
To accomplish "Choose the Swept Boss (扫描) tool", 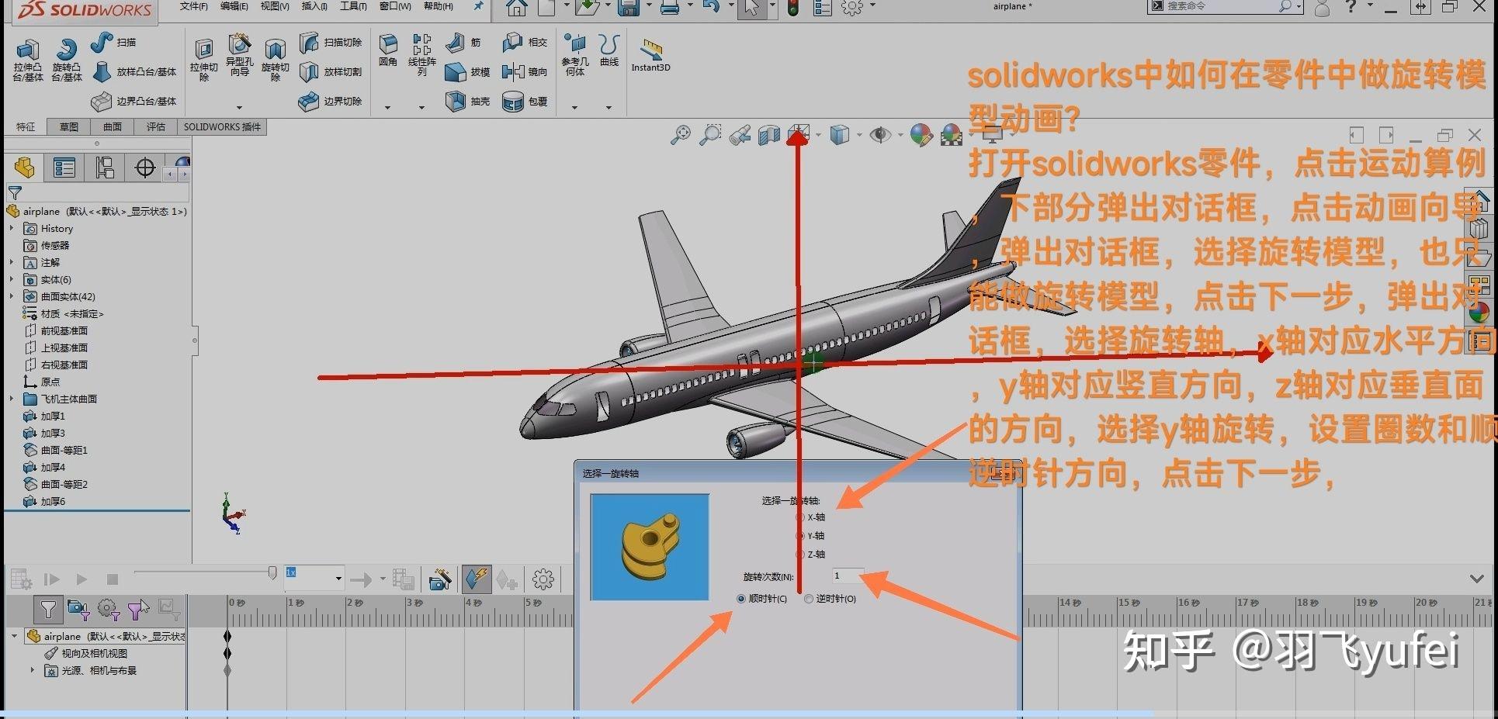I will pos(113,42).
